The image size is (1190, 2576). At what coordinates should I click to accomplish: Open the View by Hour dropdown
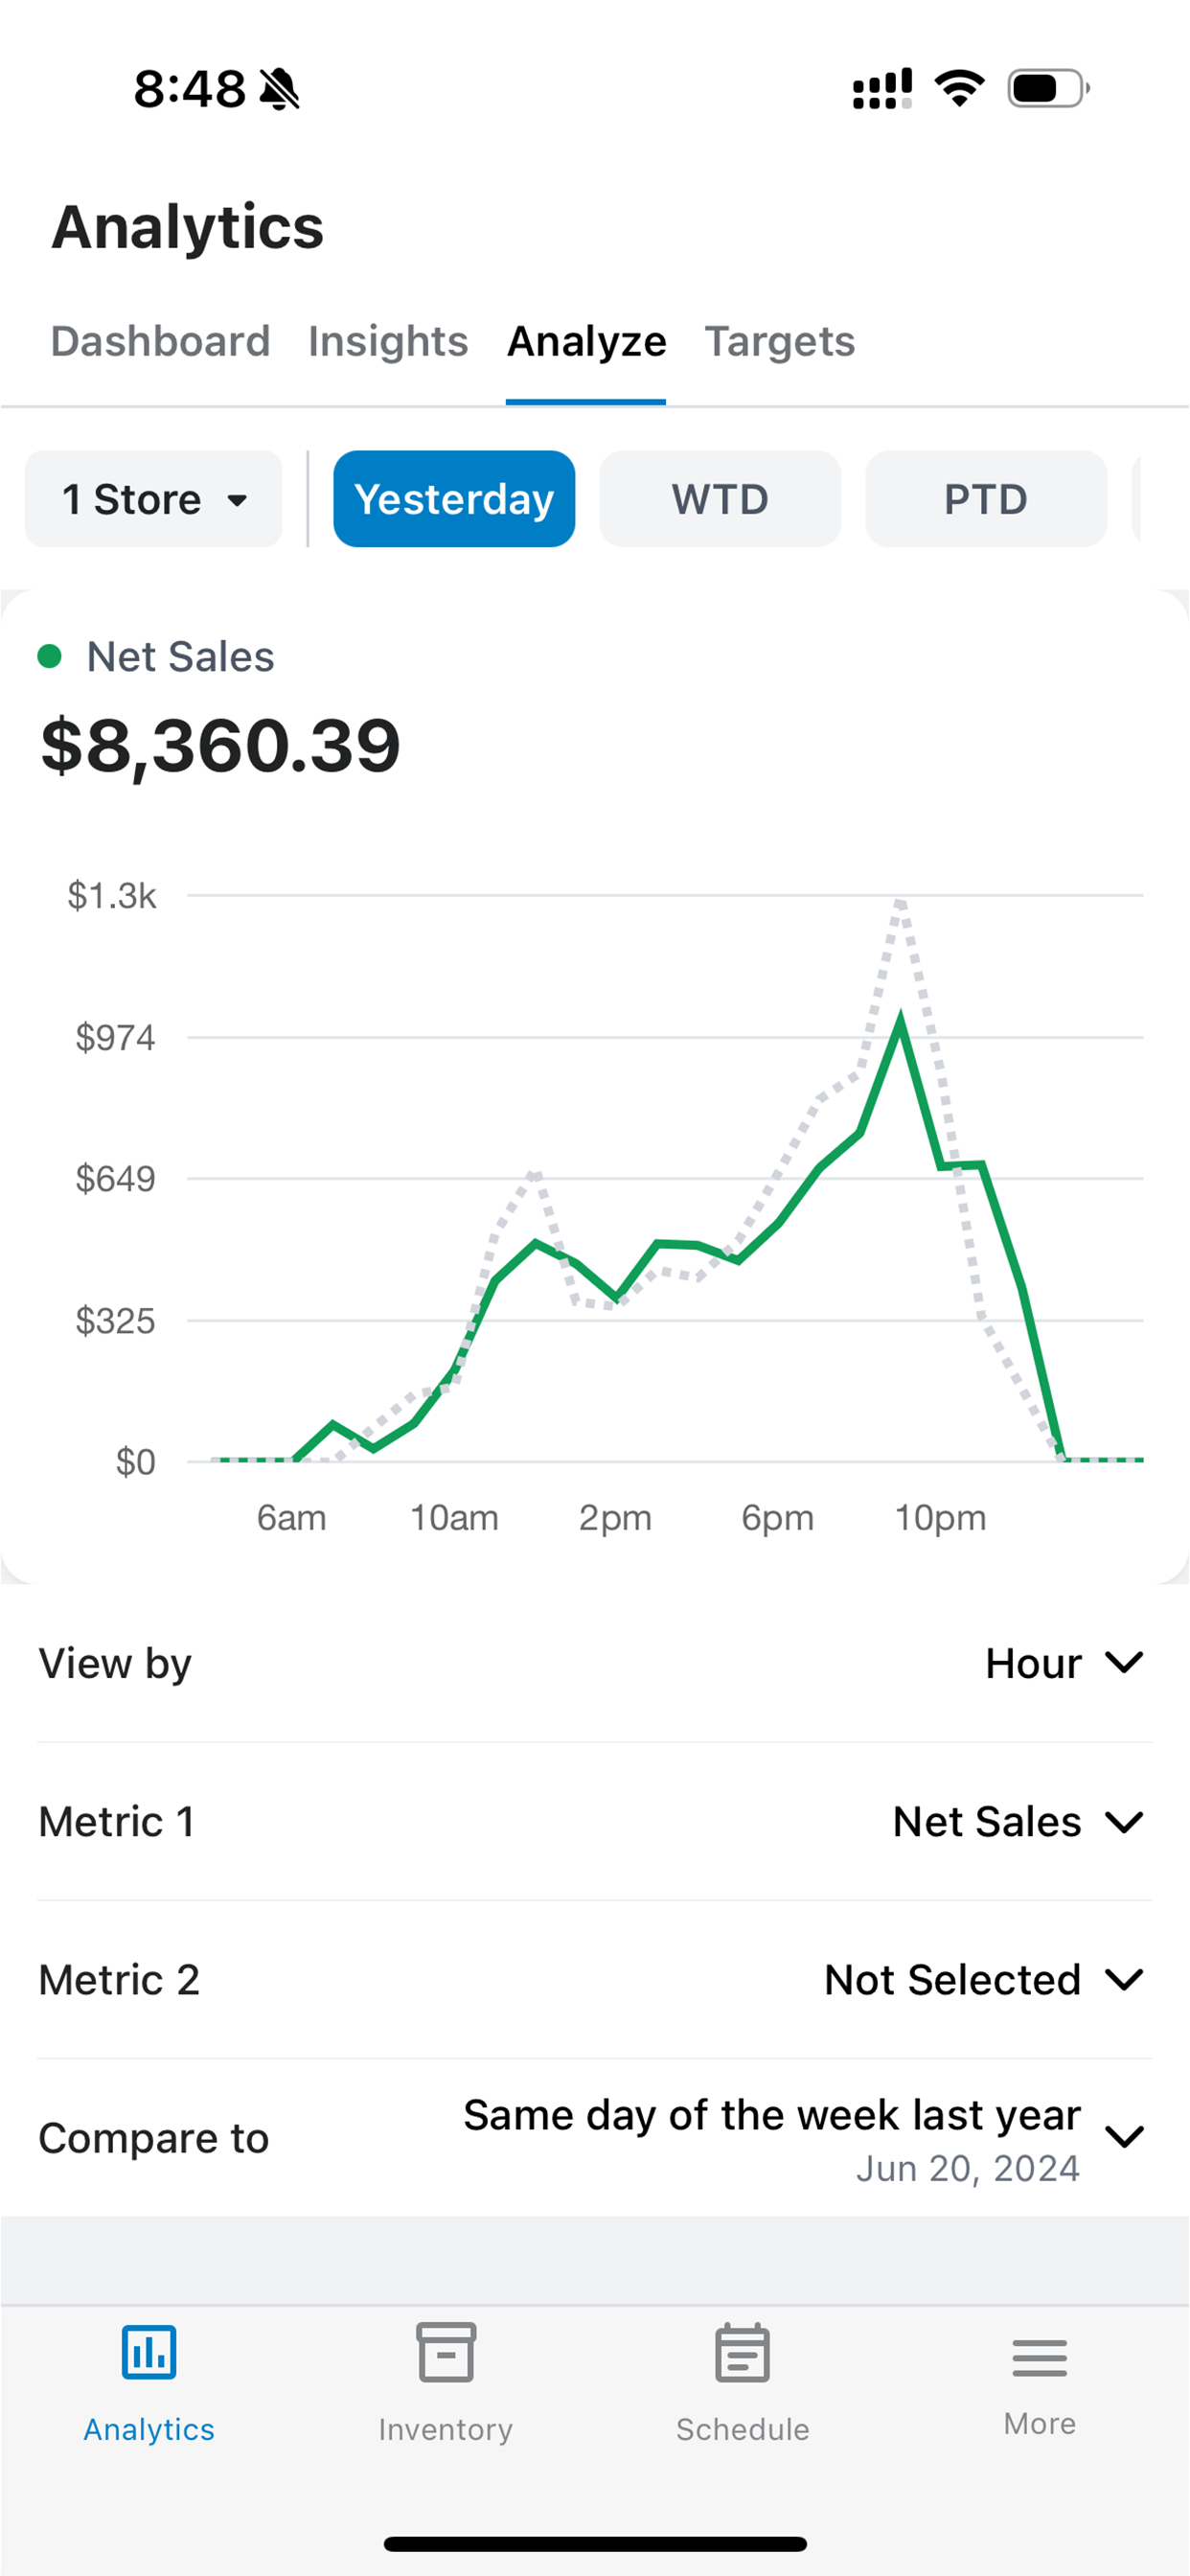coord(595,1664)
